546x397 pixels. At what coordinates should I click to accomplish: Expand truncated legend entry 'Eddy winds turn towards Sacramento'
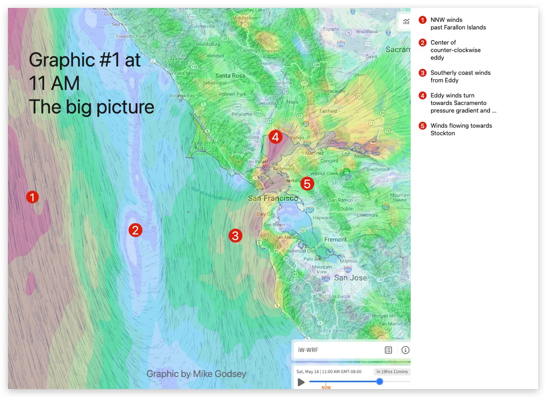pos(463,103)
